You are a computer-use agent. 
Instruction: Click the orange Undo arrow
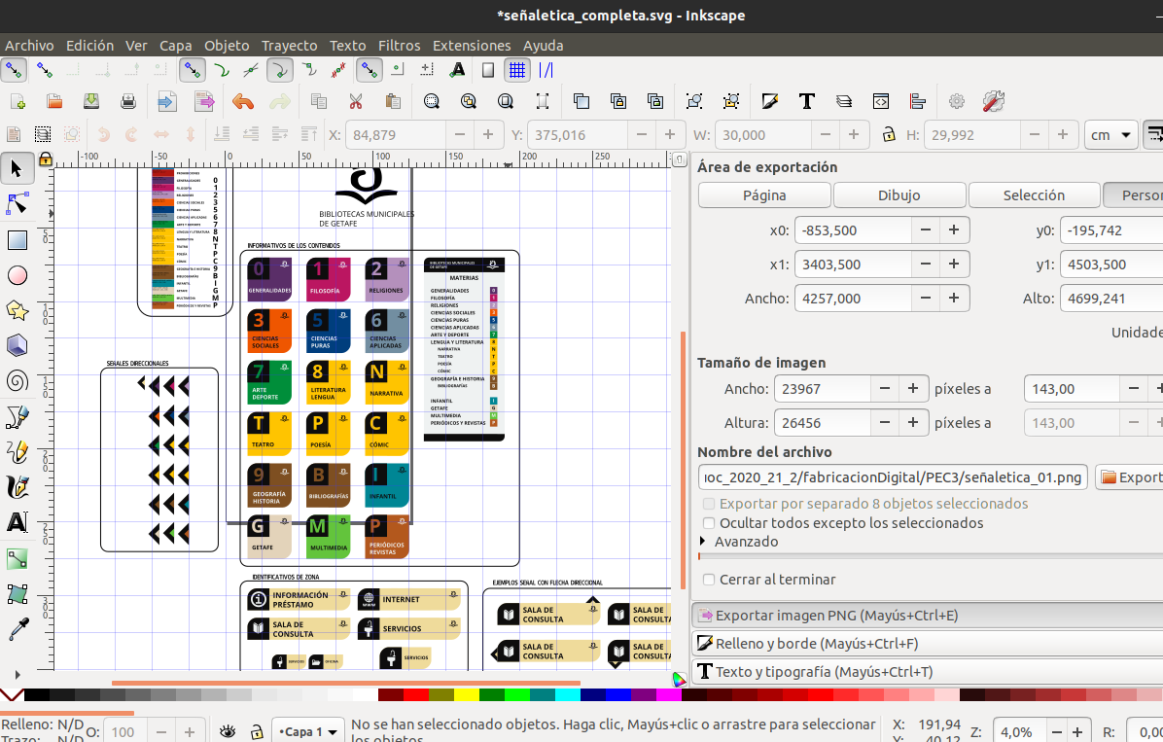(242, 101)
